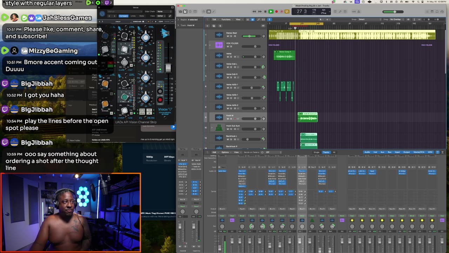Open the Library panel icon in Logic toolbar
Viewport: 449px width, 253px height.
180,12
